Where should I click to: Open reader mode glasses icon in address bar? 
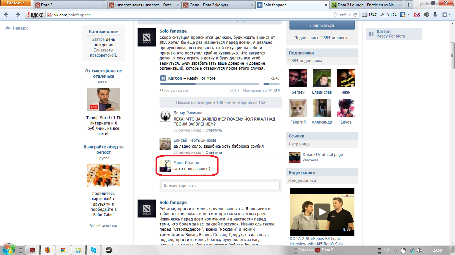pos(343,15)
